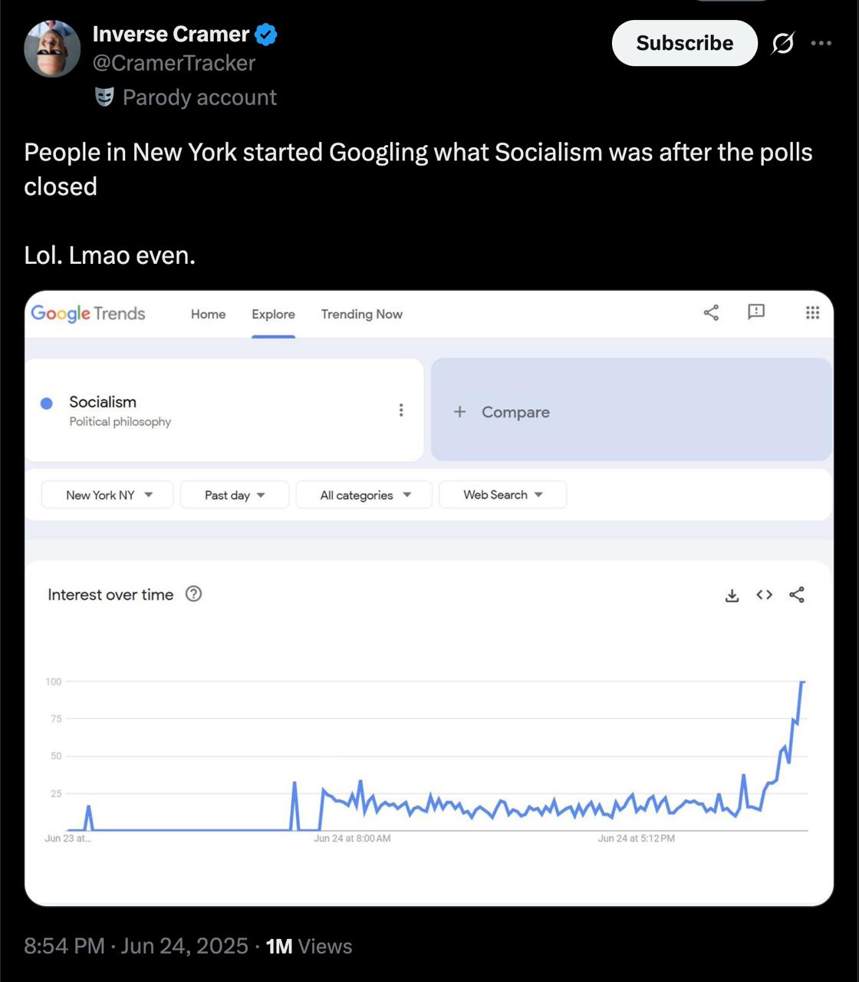This screenshot has height=982, width=859.
Task: Click the embed code icon
Action: click(x=764, y=595)
